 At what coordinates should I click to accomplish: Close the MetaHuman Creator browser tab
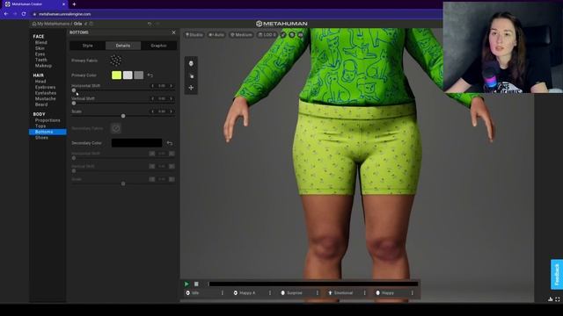(64, 4)
